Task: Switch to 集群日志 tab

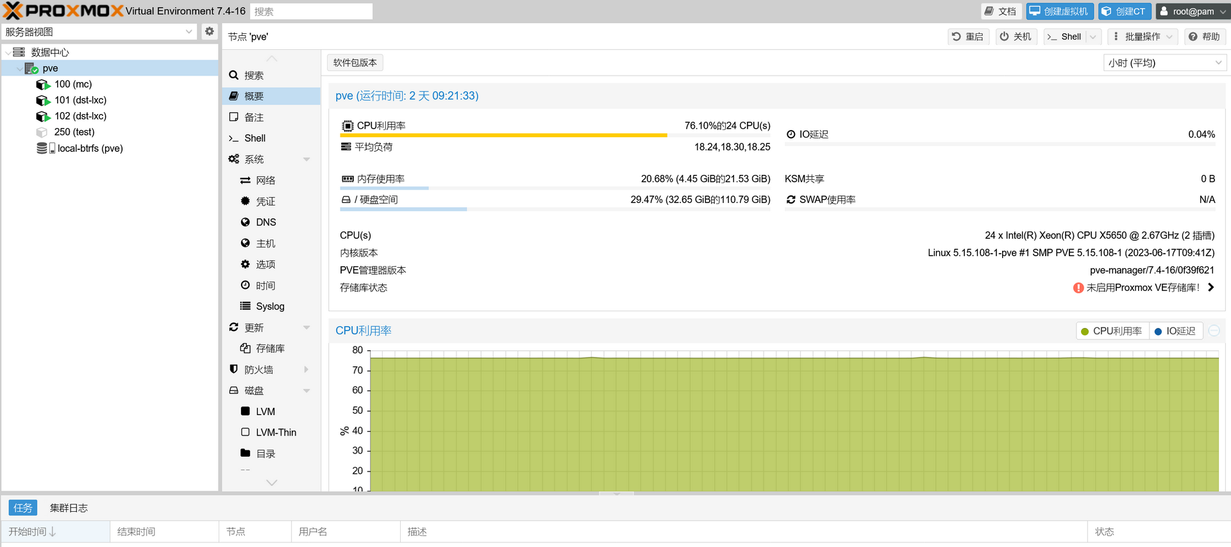Action: pos(69,508)
